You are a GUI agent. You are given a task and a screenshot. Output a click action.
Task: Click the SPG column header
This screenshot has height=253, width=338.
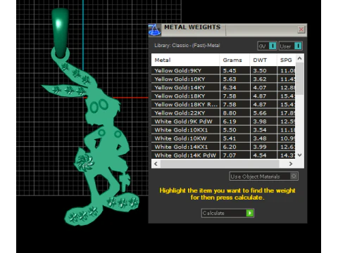pos(286,60)
